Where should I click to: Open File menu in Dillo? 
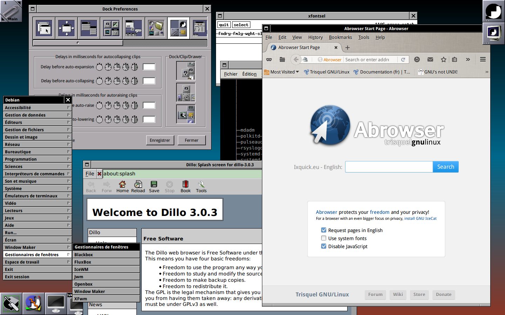coord(90,174)
